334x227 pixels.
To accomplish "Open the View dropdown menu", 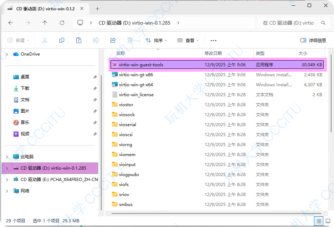I will (188, 40).
